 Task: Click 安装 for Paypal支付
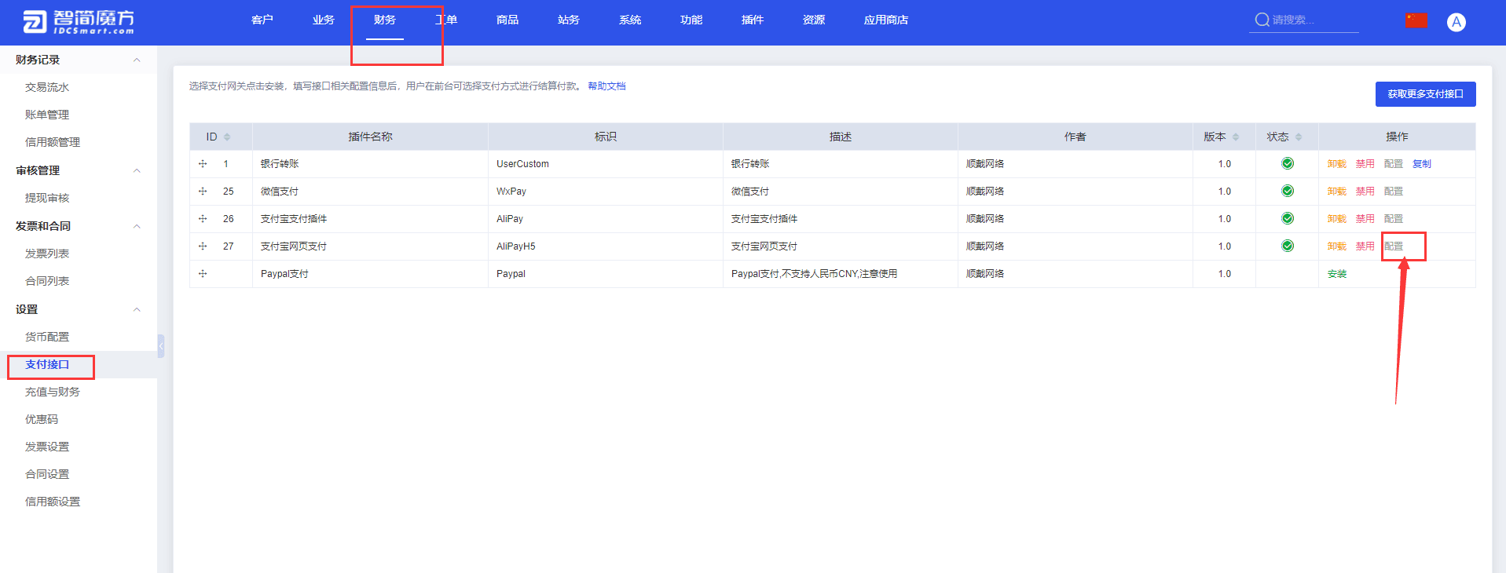click(1336, 274)
